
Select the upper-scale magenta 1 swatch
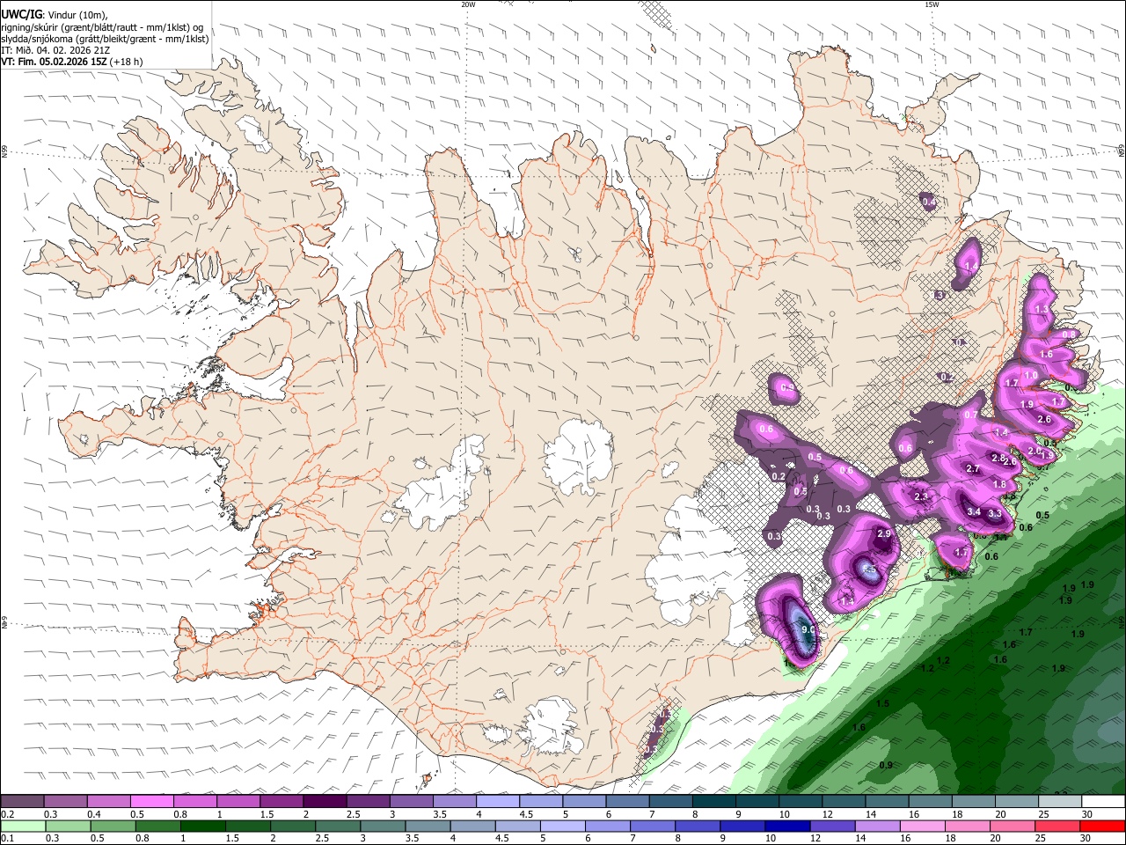pos(238,801)
